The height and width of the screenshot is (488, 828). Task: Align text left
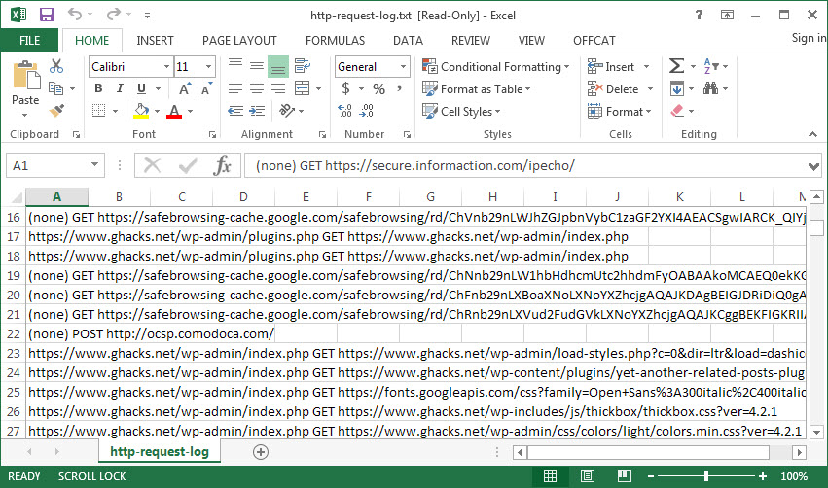(235, 88)
